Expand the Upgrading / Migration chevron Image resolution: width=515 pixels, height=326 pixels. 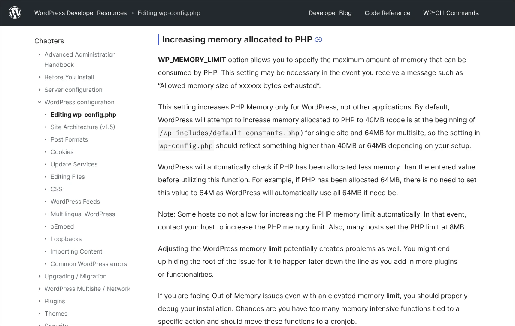click(39, 276)
